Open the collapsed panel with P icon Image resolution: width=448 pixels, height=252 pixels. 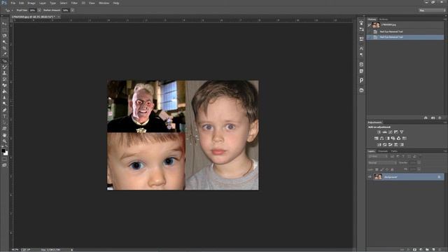pos(361,80)
